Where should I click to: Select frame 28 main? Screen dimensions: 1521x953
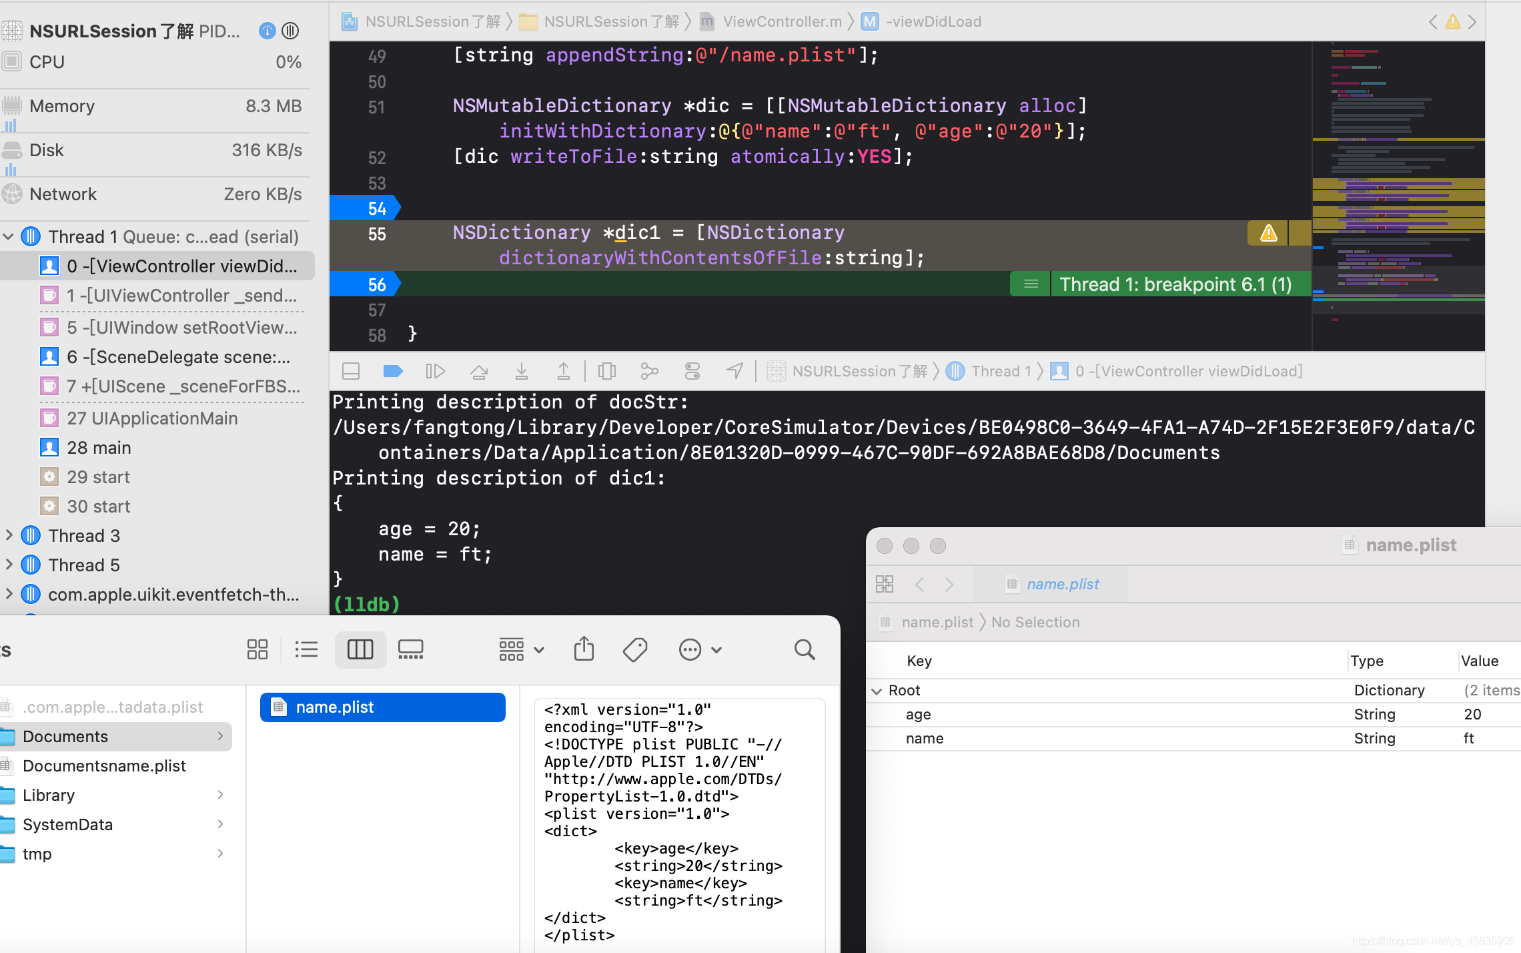[86, 447]
